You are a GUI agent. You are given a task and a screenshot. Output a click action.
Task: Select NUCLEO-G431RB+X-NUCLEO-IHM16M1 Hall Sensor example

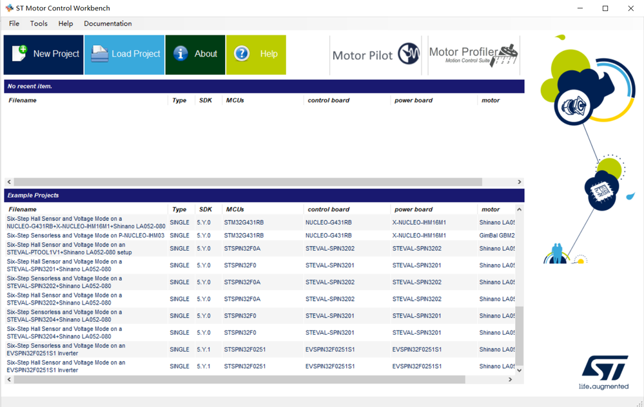click(260, 222)
